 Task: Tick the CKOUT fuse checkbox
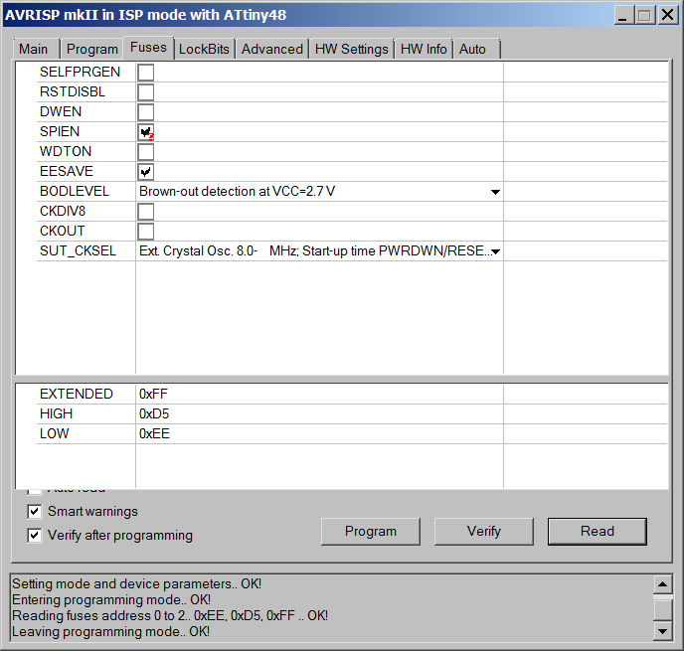pos(146,232)
